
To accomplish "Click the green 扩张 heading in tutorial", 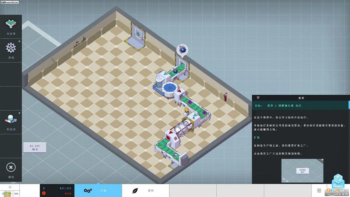I will [257, 137].
